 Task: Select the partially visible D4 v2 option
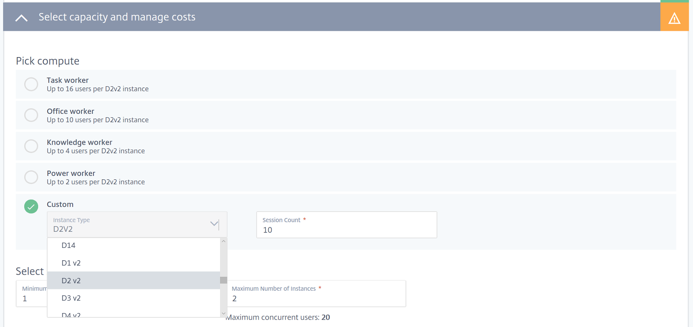pos(71,314)
